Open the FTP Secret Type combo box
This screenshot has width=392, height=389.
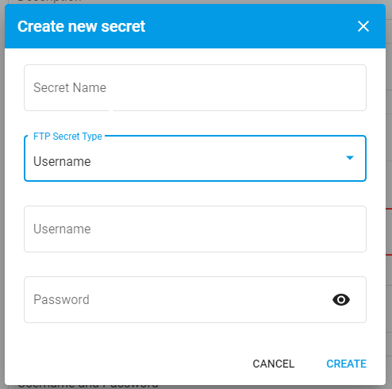pos(195,158)
